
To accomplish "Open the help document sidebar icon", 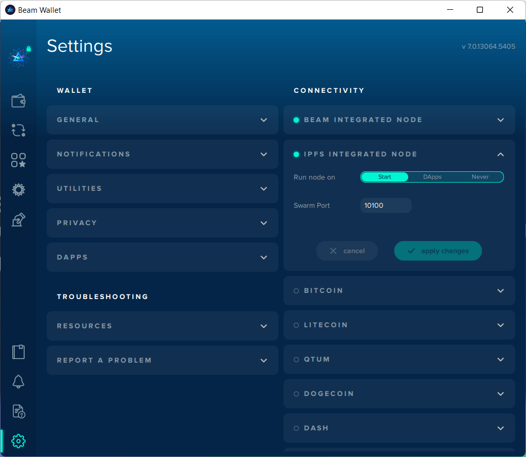I will coord(18,411).
